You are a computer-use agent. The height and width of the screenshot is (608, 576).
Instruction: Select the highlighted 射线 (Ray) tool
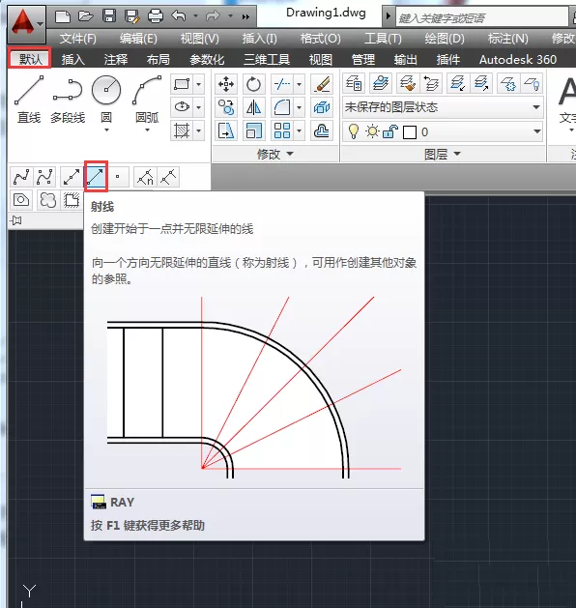(x=96, y=177)
